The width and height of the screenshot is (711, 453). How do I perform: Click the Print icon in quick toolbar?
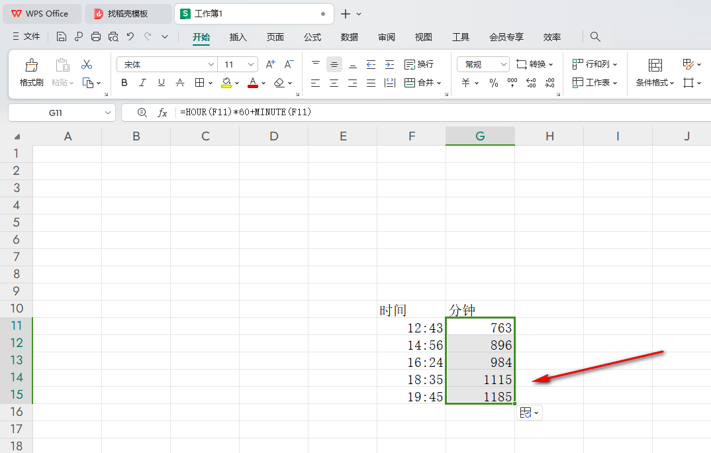tap(96, 37)
